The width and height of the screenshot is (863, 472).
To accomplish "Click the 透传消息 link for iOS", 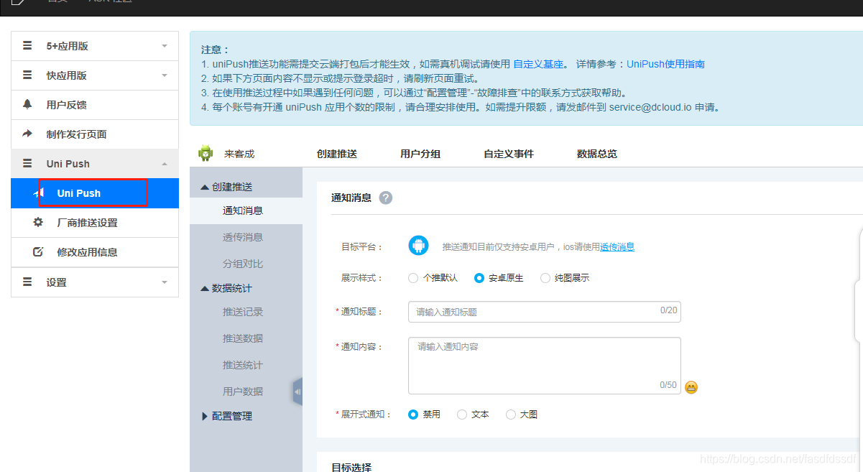I will tap(617, 246).
